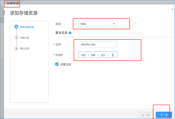Viewport: 175px width, 119px height.
Task: Click the second IP octet 168
Action: point(93,55)
